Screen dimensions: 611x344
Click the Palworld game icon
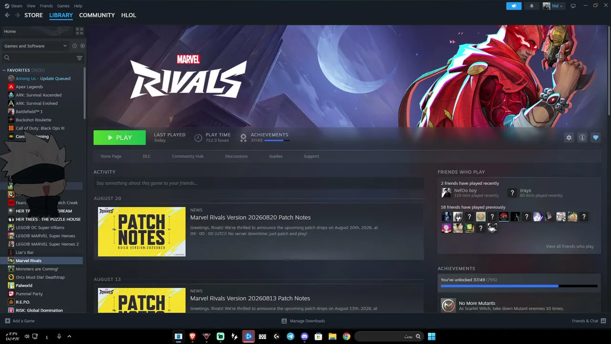(x=11, y=285)
